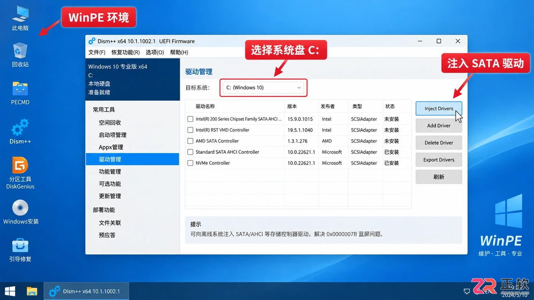Sort by the 驱动名称 column header
Screen dimensions: 534x300
235,106
